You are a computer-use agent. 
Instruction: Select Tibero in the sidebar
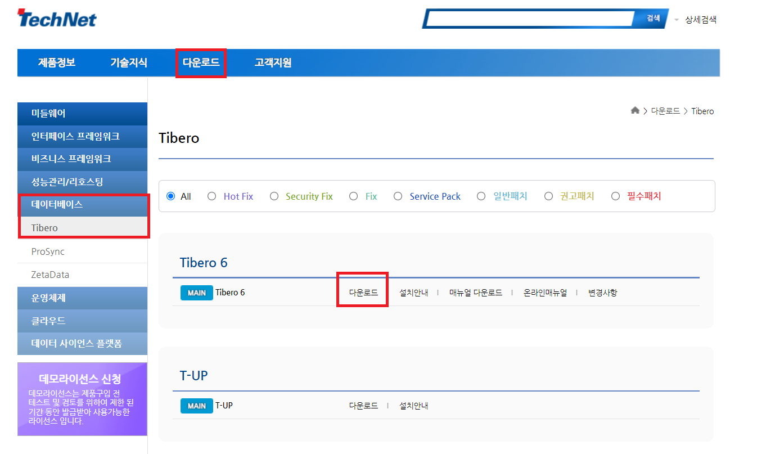pos(82,228)
